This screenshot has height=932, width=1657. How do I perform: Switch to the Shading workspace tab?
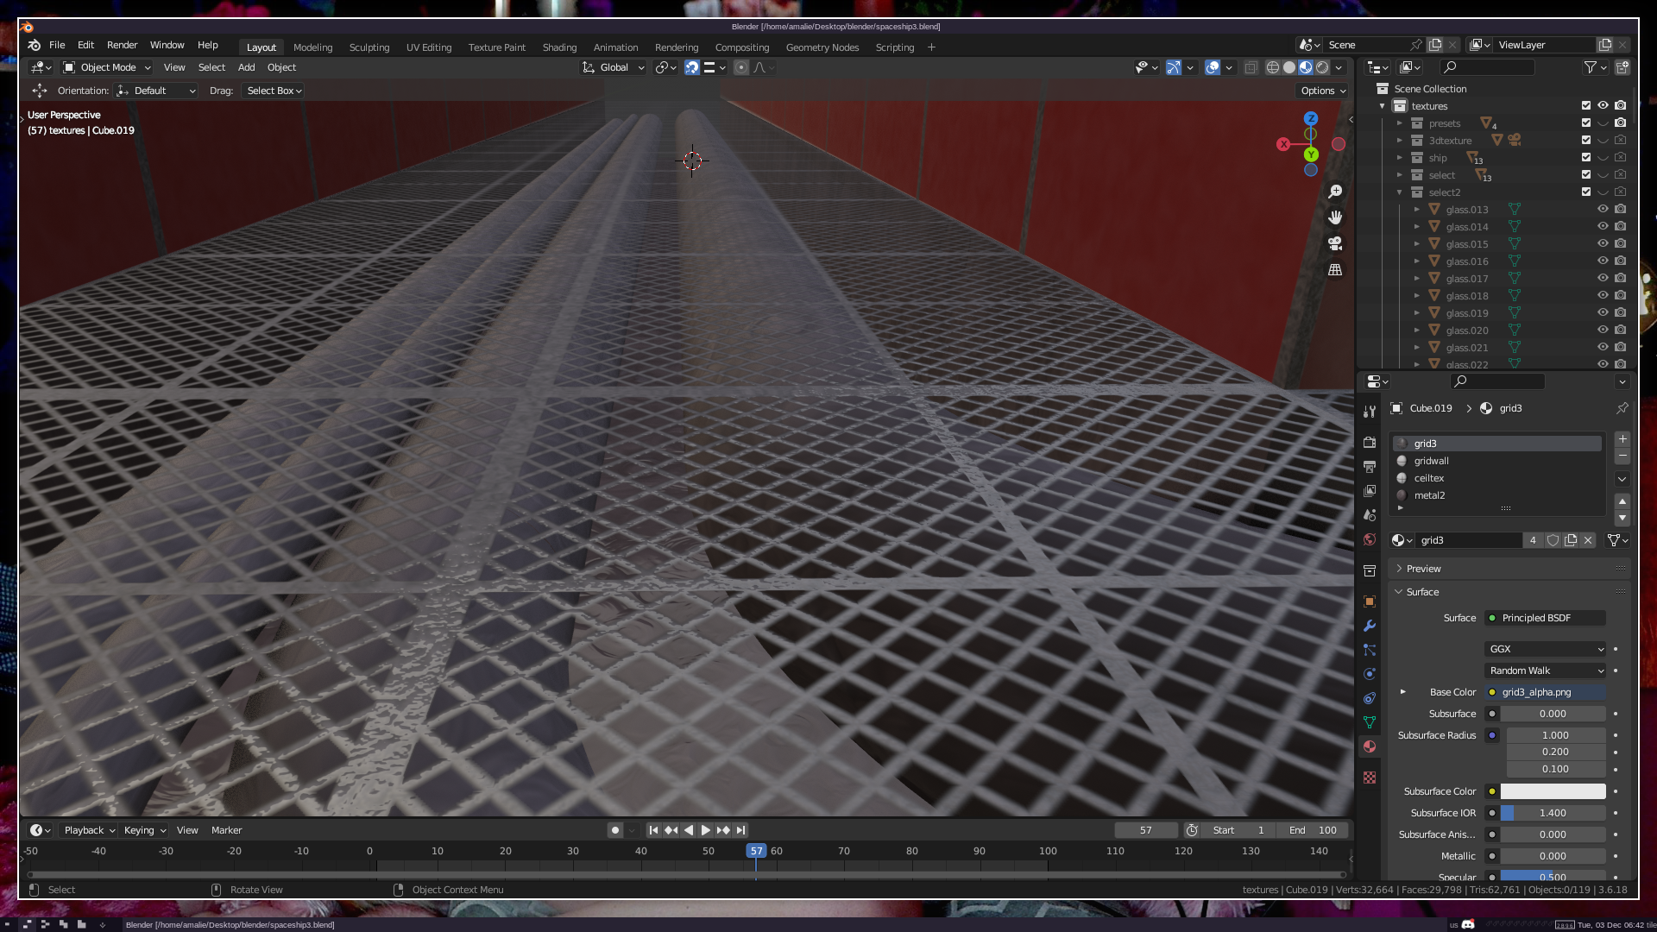click(559, 47)
